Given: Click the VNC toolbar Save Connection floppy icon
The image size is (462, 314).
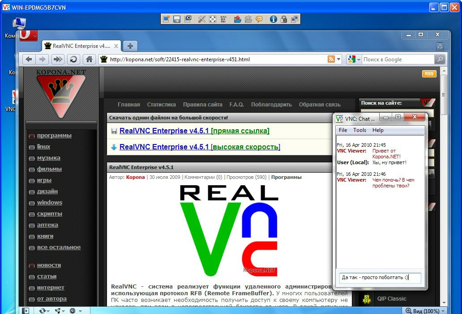Looking at the screenshot, I should point(177,19).
